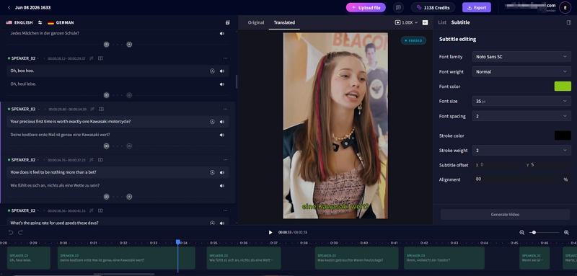Viewport: 577px width, 276px height.
Task: Swap English and German languages
Action: [40, 22]
